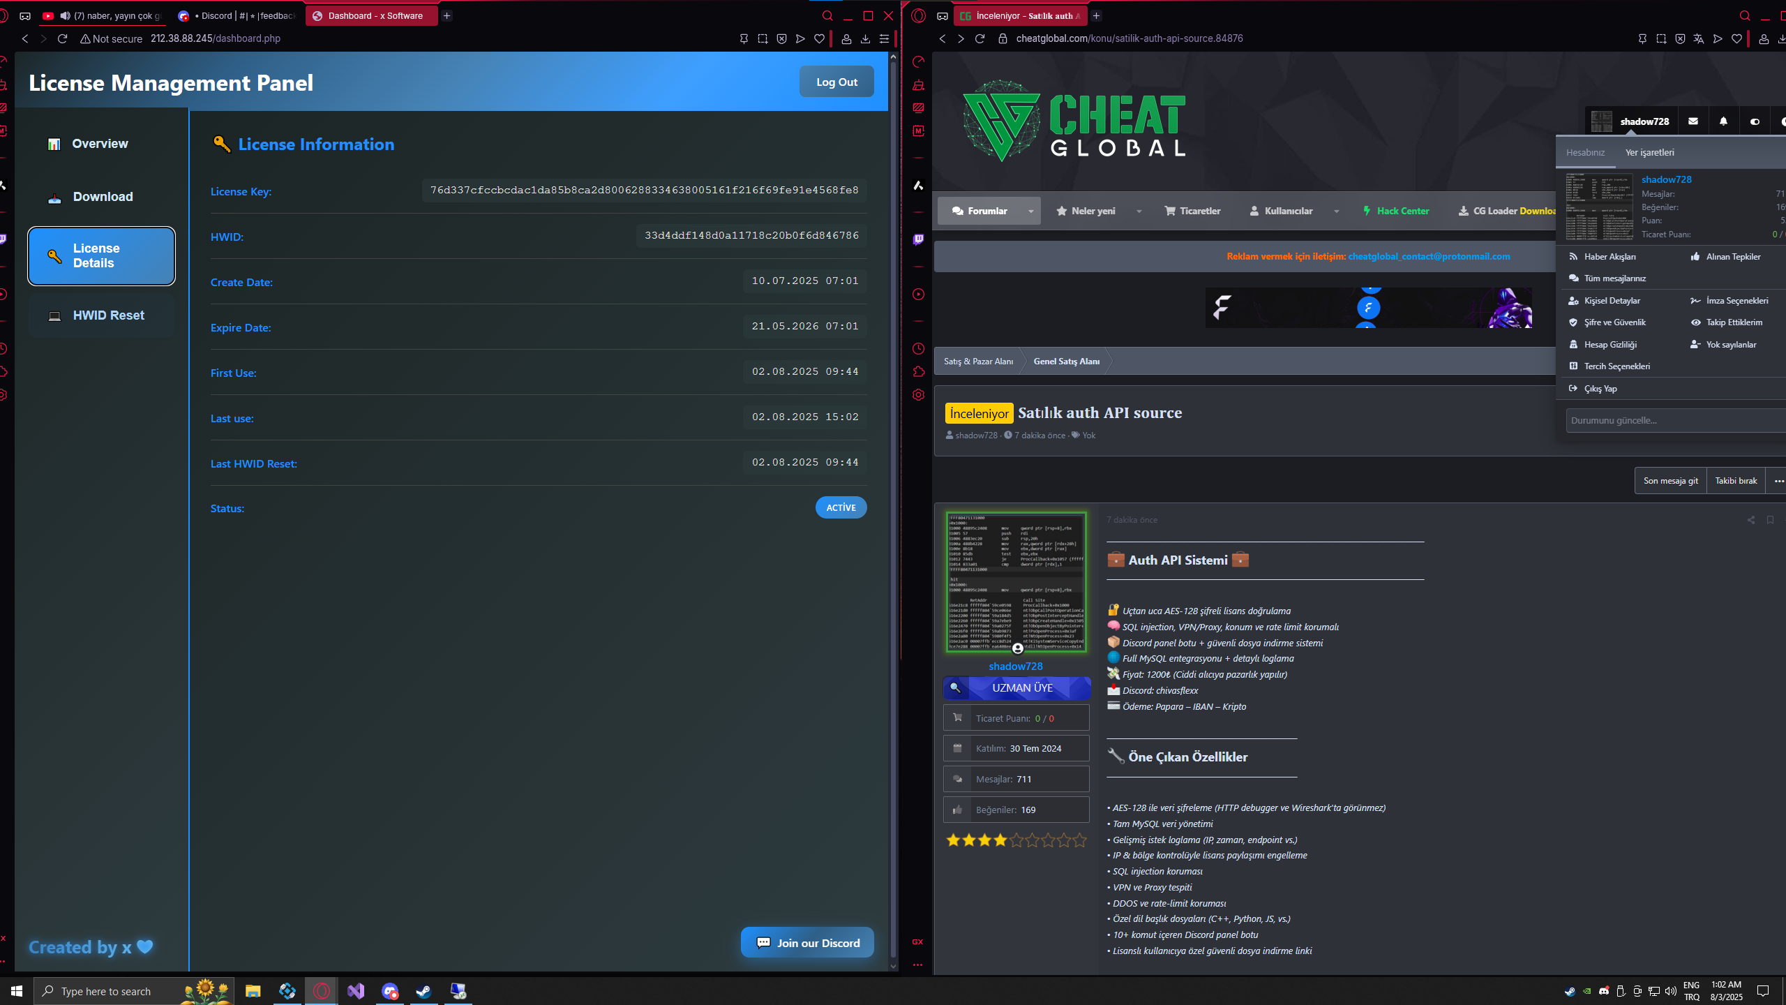Click the cheatglobal contact email link
1786x1005 pixels.
[1429, 257]
